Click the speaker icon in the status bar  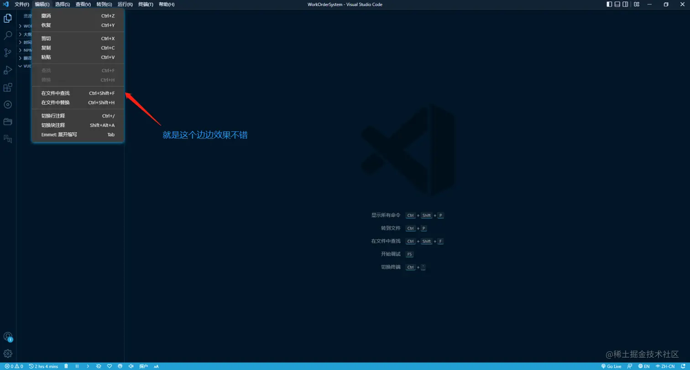(x=131, y=366)
